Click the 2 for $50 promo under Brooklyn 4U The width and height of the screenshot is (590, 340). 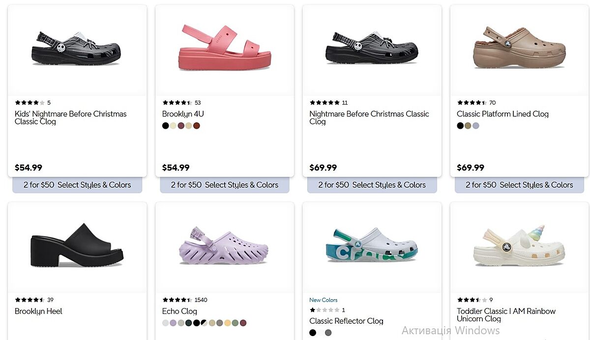point(225,185)
